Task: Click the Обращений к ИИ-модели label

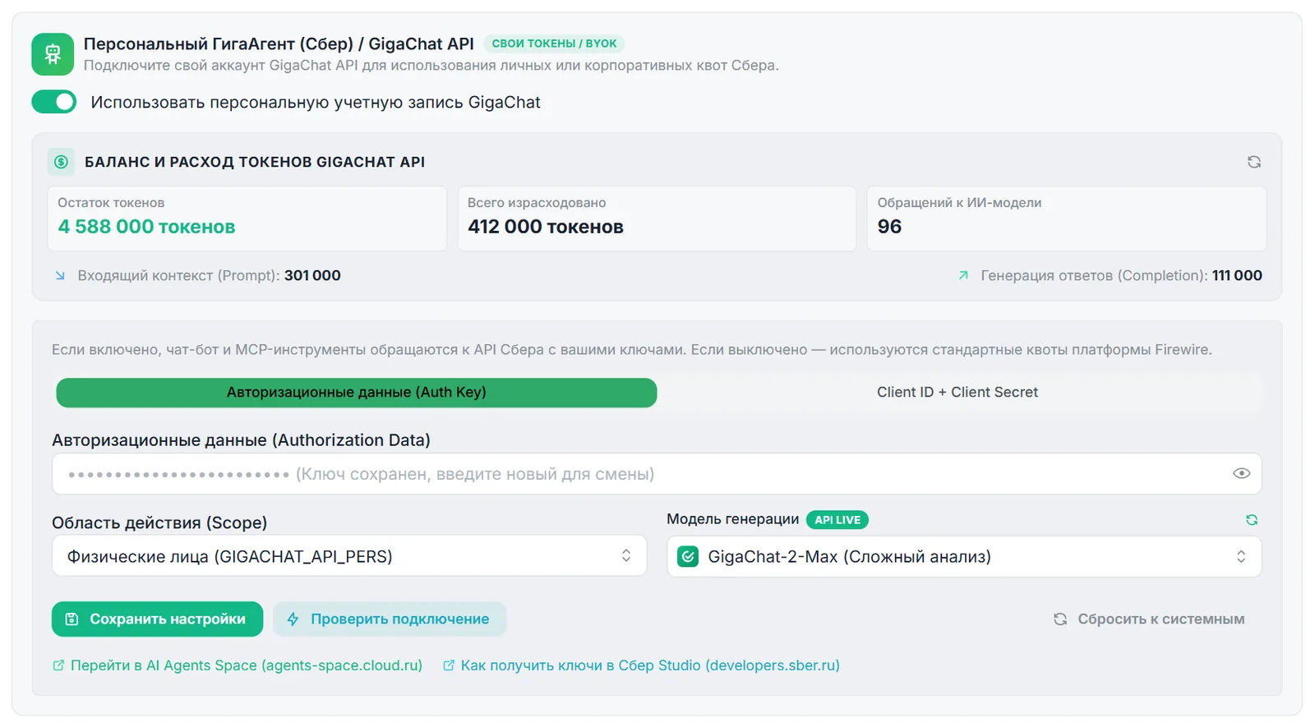Action: point(959,203)
